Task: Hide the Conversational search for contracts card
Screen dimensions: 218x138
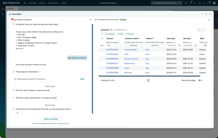Action: pyautogui.click(x=82, y=79)
